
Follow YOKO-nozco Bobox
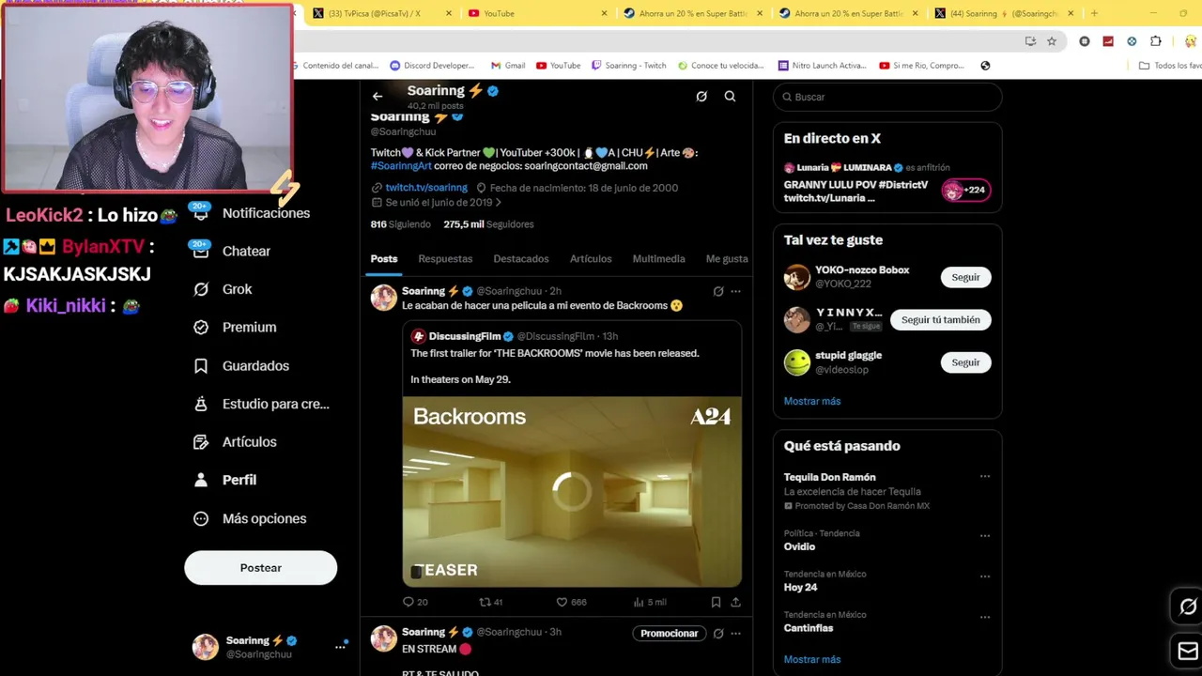(x=965, y=277)
